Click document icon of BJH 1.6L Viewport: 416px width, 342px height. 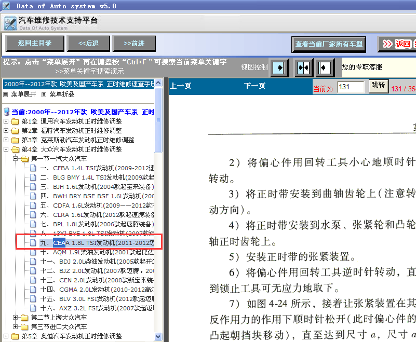(x=33, y=187)
